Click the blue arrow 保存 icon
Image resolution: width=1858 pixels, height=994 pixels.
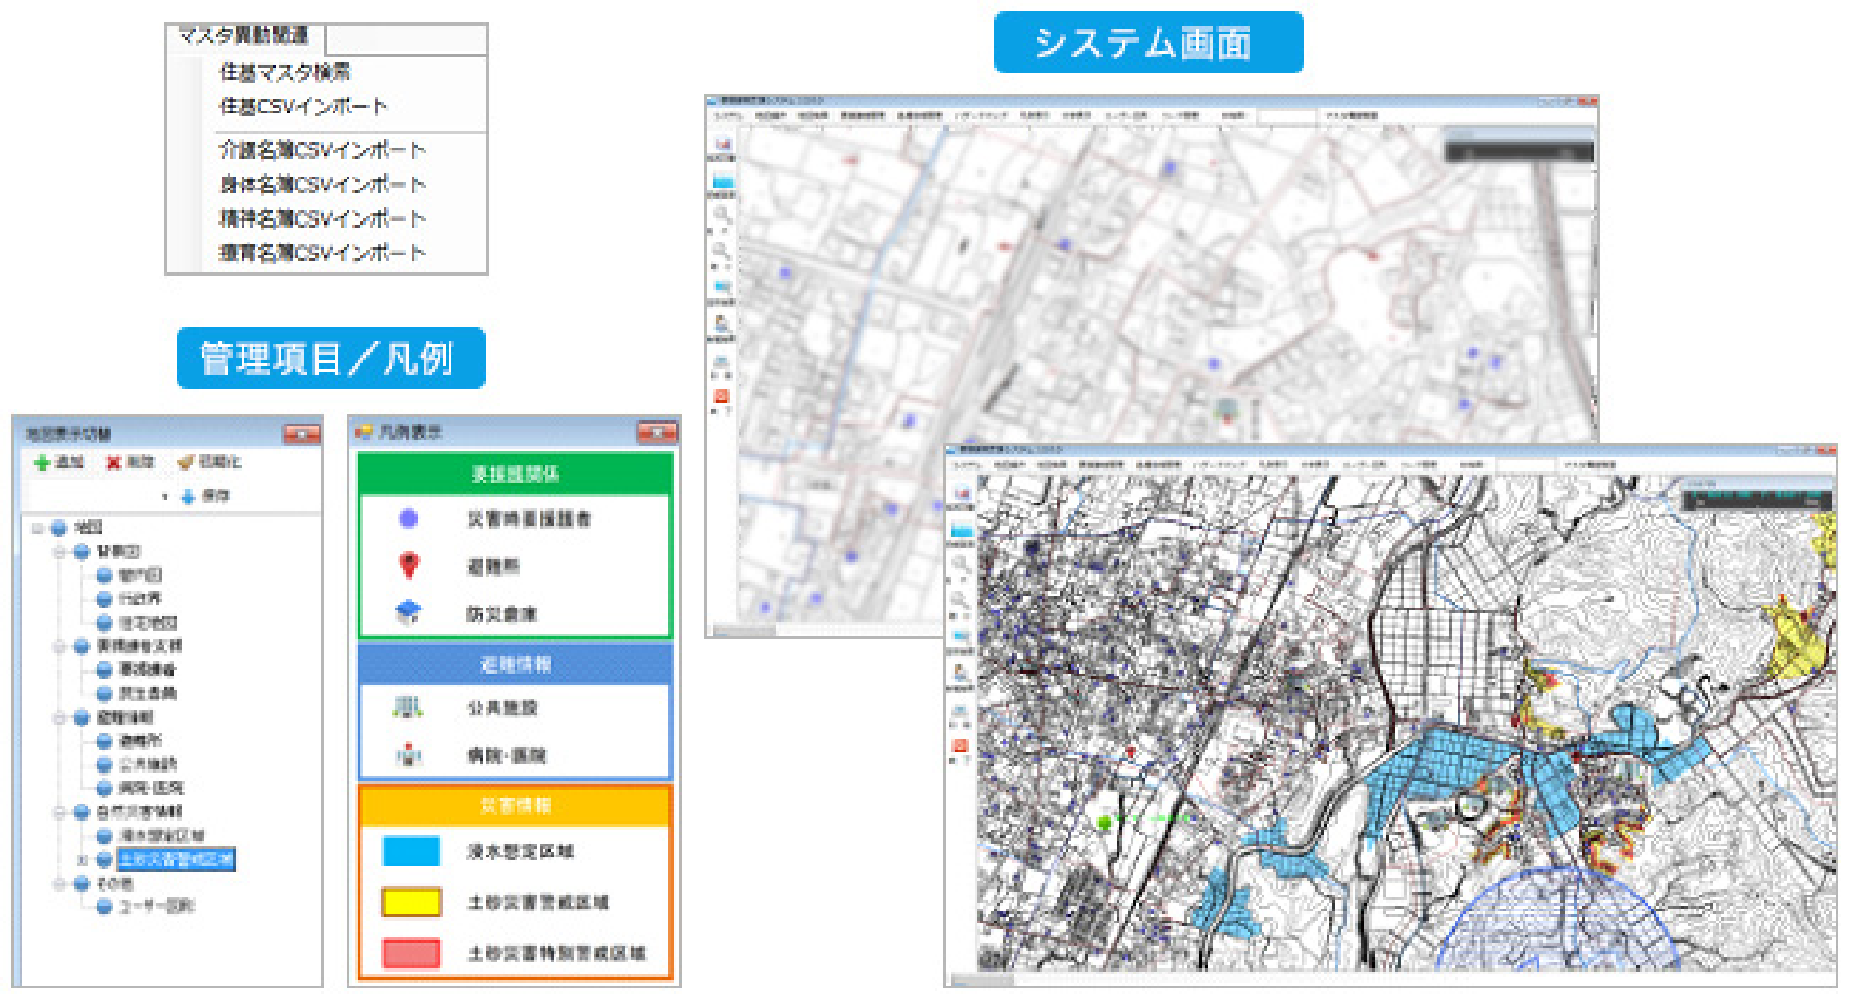click(188, 496)
